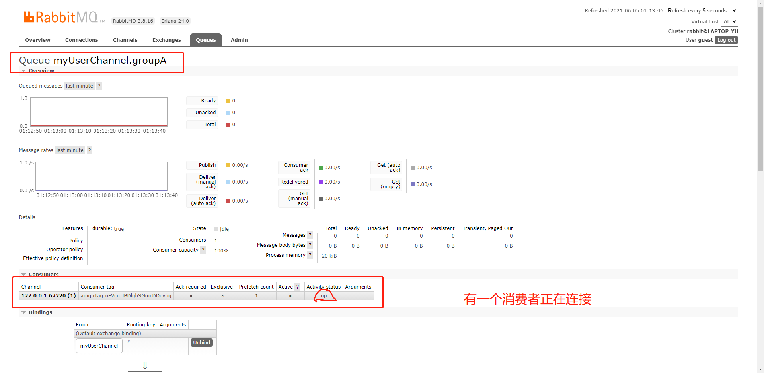This screenshot has width=764, height=373.
Task: Click the Erlang 24.0 version label
Action: [175, 21]
